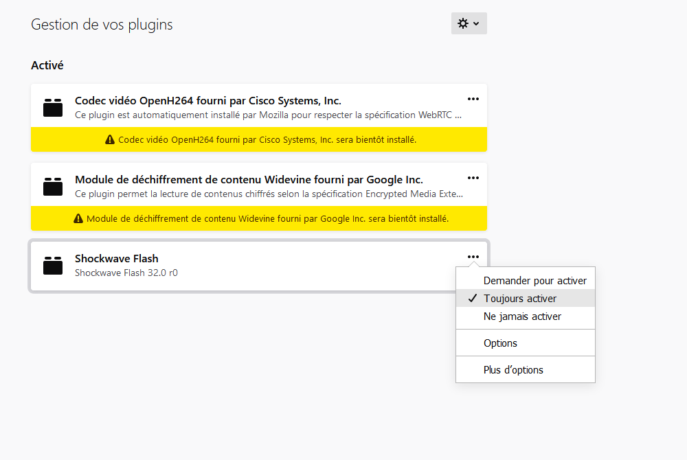Click the "Shockwave Flash" plugin name
Viewport: 687px width, 460px height.
click(x=116, y=259)
